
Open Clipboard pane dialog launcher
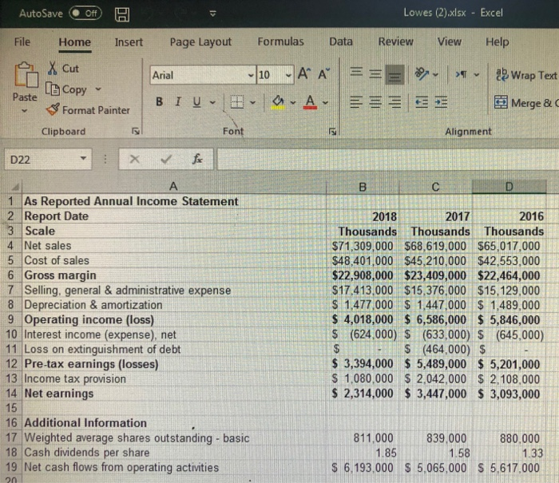point(136,131)
